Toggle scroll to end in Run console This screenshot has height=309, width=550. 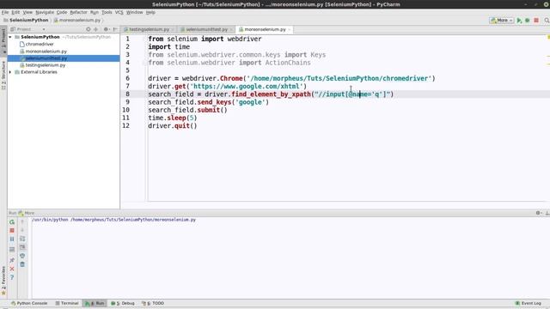[x=22, y=247]
